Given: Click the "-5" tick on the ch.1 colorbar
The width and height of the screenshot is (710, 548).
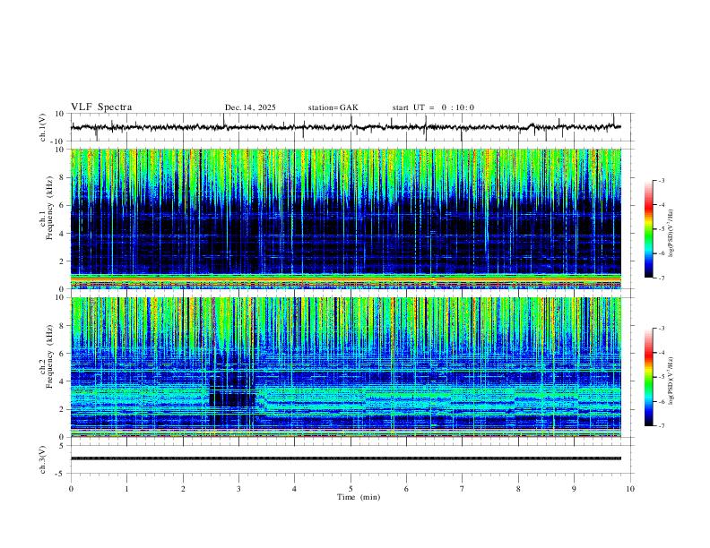Looking at the screenshot, I should pyautogui.click(x=661, y=229).
